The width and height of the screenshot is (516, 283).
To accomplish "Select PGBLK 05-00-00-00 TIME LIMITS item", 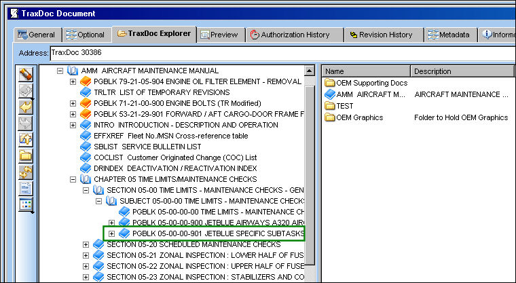I will coord(218,212).
